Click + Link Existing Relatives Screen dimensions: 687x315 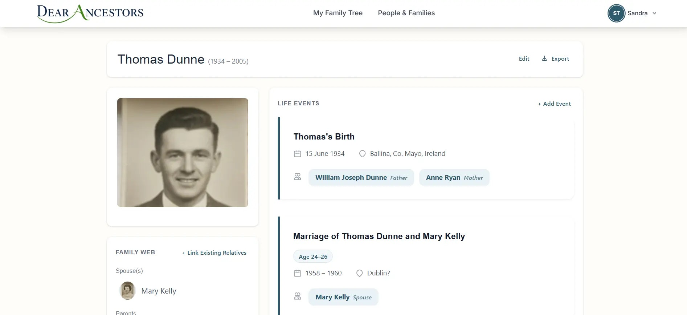(x=214, y=253)
